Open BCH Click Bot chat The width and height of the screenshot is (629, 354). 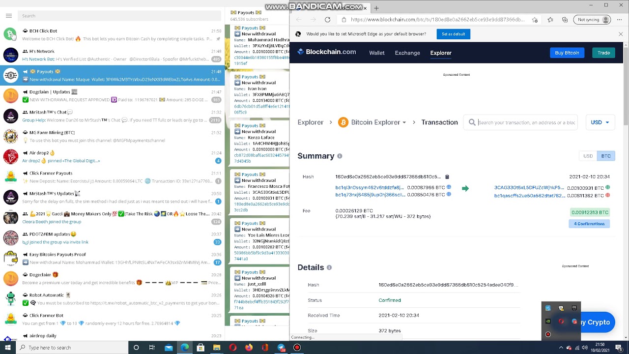[112, 34]
